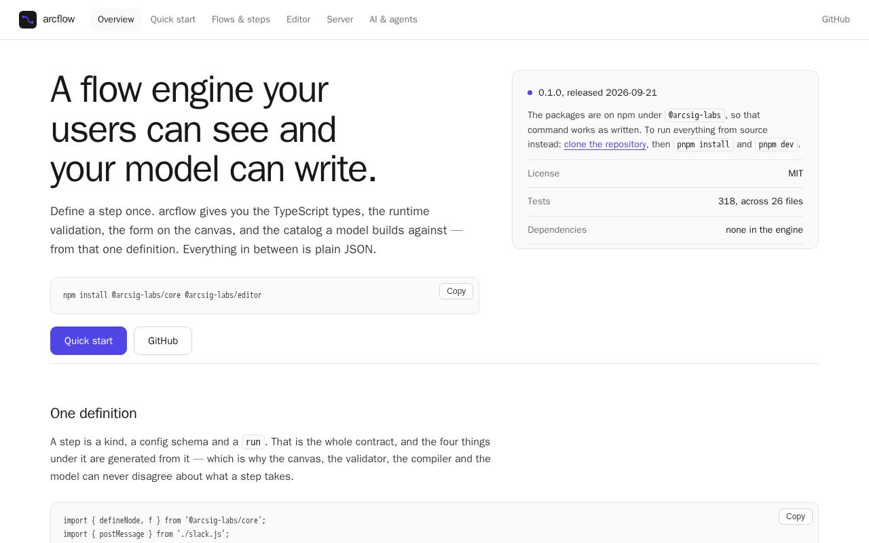Click the 318, across 26 files value
Image resolution: width=869 pixels, height=543 pixels.
[760, 202]
